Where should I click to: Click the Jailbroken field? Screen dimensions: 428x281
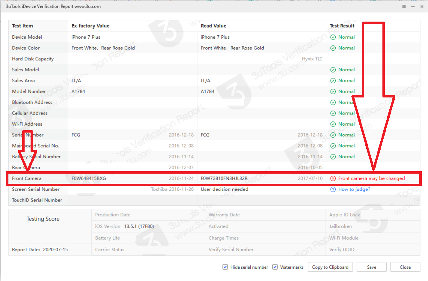click(x=340, y=226)
